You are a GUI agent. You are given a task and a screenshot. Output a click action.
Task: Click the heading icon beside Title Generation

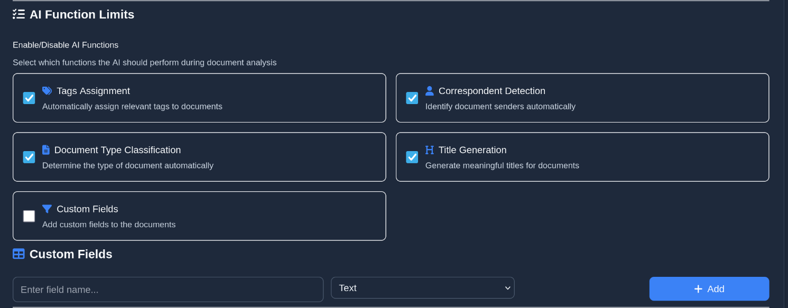pyautogui.click(x=429, y=150)
